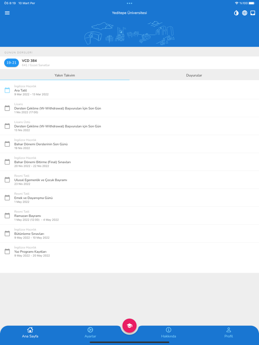The width and height of the screenshot is (259, 345).
Task: Select Ulusal Egemenlik ve Çocuk Bayramı text
Action: tap(41, 180)
